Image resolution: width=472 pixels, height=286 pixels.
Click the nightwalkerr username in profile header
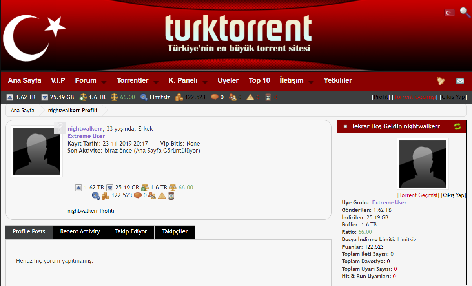point(85,129)
